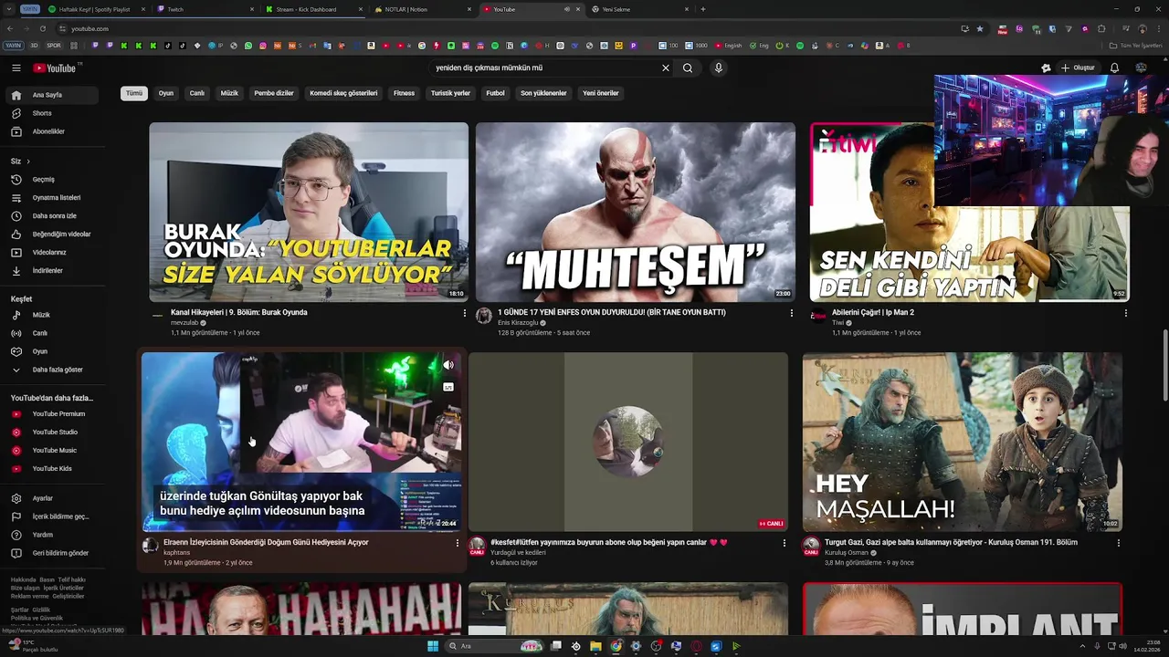Open Ayarlar settings
This screenshot has width=1169, height=657.
coord(53,498)
